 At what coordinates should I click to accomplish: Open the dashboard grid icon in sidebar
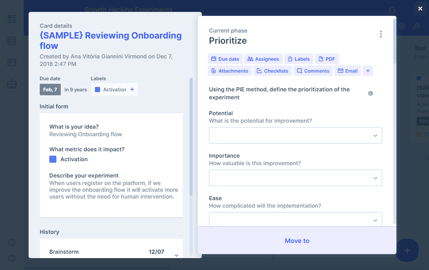pyautogui.click(x=12, y=19)
